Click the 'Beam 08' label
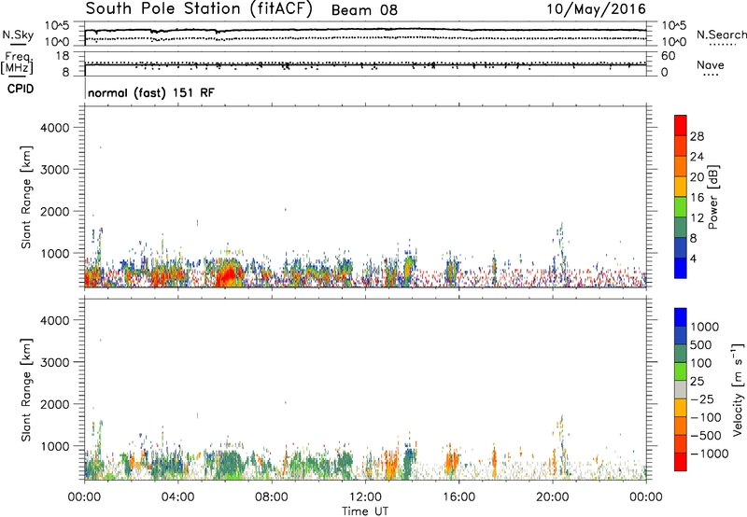747x517 pixels. click(364, 10)
